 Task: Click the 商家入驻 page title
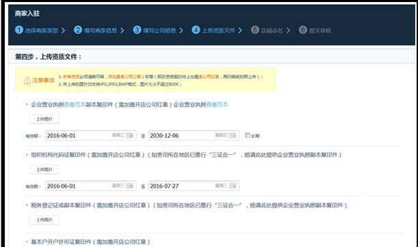(x=27, y=14)
